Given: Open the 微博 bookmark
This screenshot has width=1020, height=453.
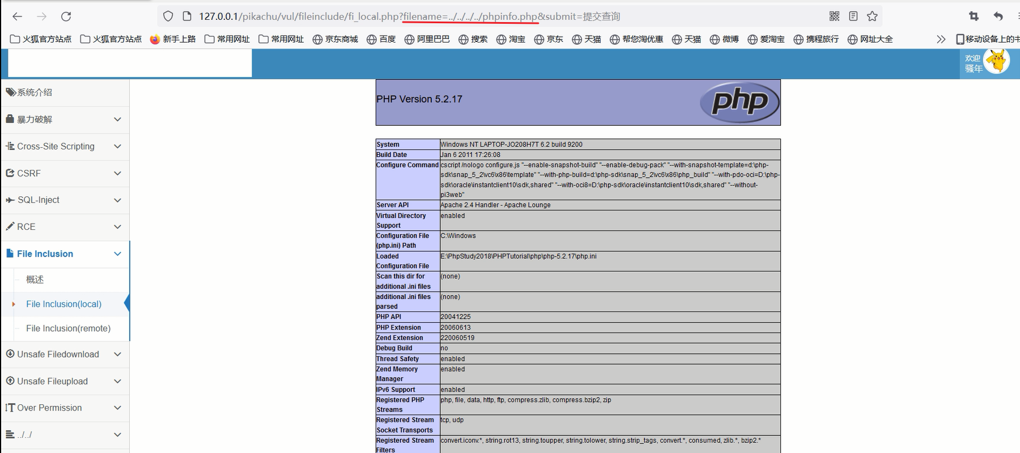Looking at the screenshot, I should 724,39.
